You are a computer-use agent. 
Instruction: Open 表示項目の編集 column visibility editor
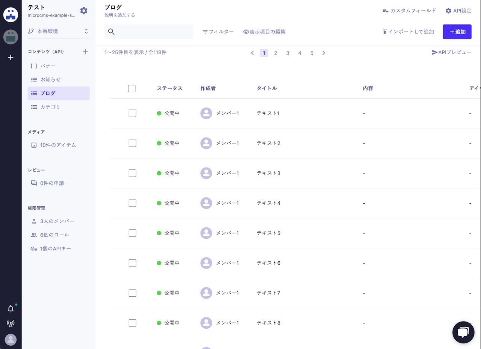point(264,32)
